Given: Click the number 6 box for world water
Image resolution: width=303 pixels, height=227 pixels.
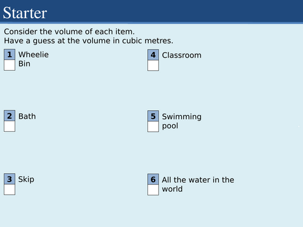Looking at the screenshot, I should 153,179.
